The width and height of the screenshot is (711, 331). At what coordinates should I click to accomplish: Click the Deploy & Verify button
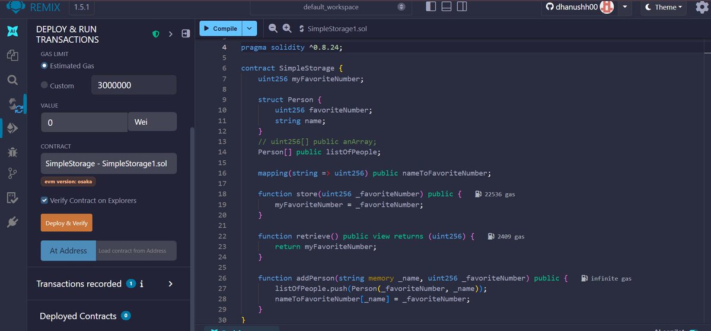[66, 223]
